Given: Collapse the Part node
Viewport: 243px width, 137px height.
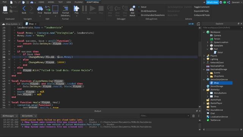Looking at the screenshot, I should (x=208, y=49).
